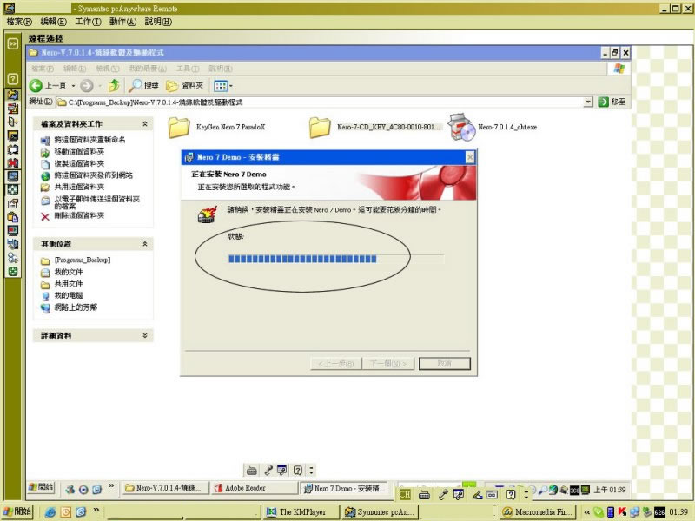Open the question-mark help icon in the pcAnywhere sidebar
Screen dimensions: 695x521
coord(13,79)
